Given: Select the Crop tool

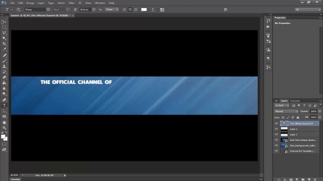Looking at the screenshot, I should (x=4, y=44).
